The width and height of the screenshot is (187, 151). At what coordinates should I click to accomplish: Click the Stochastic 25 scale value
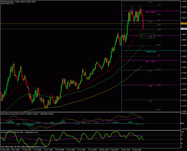click(182, 144)
